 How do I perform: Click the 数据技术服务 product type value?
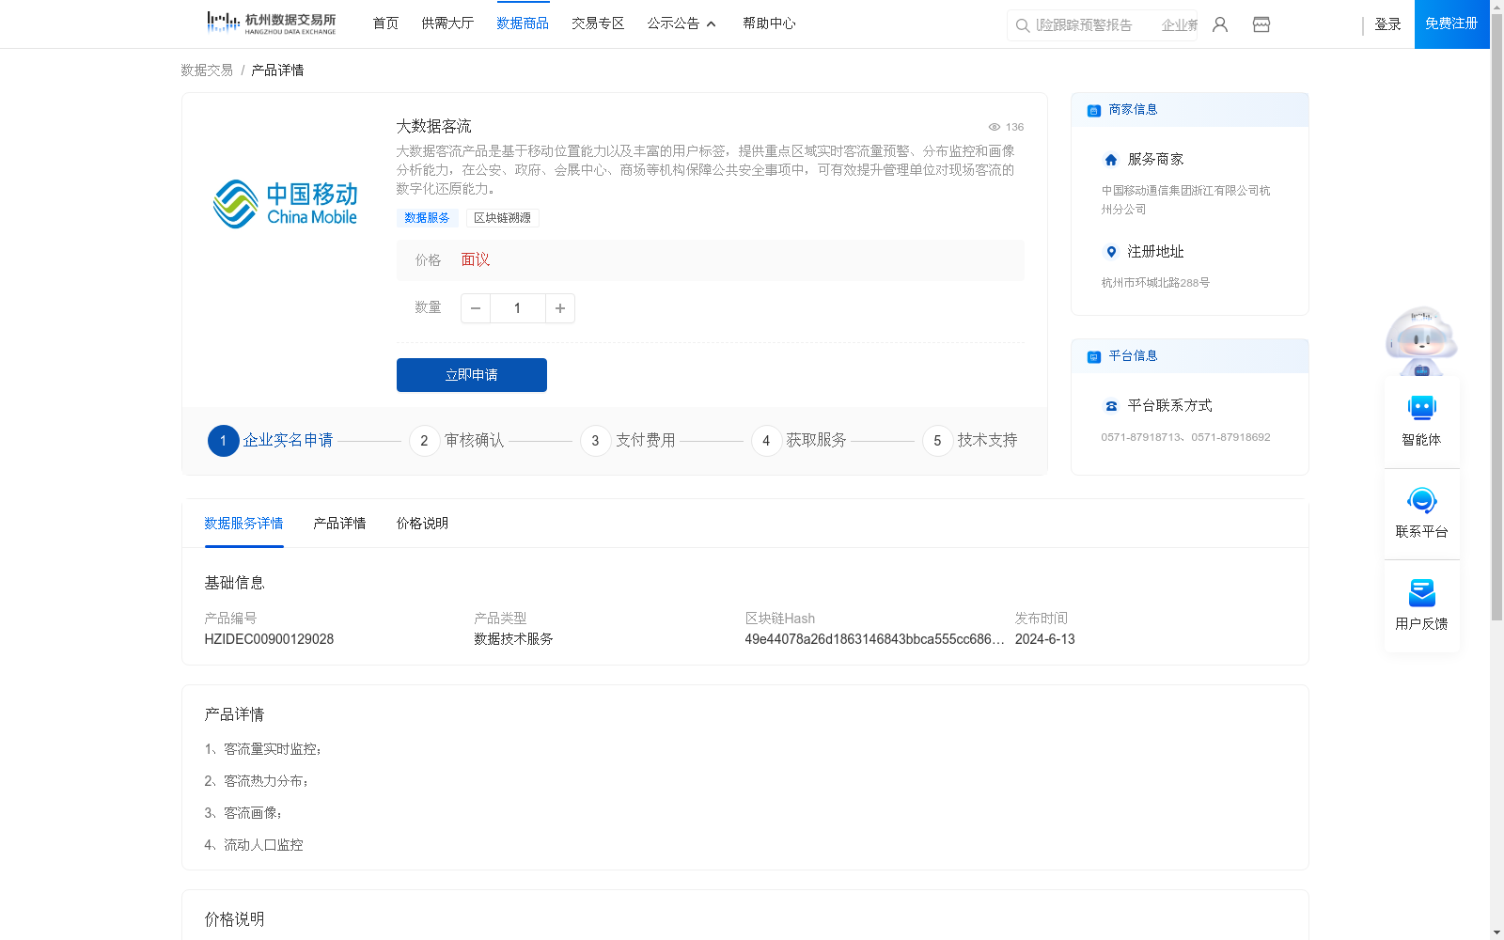(513, 639)
